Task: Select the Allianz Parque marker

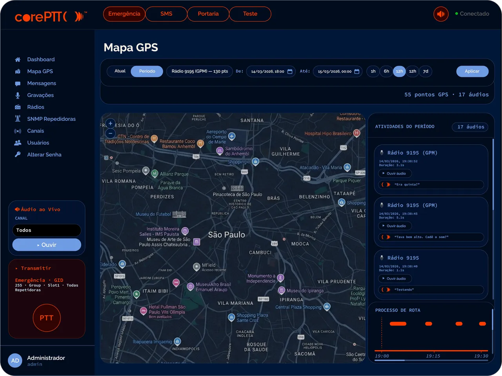Action: coord(155,173)
